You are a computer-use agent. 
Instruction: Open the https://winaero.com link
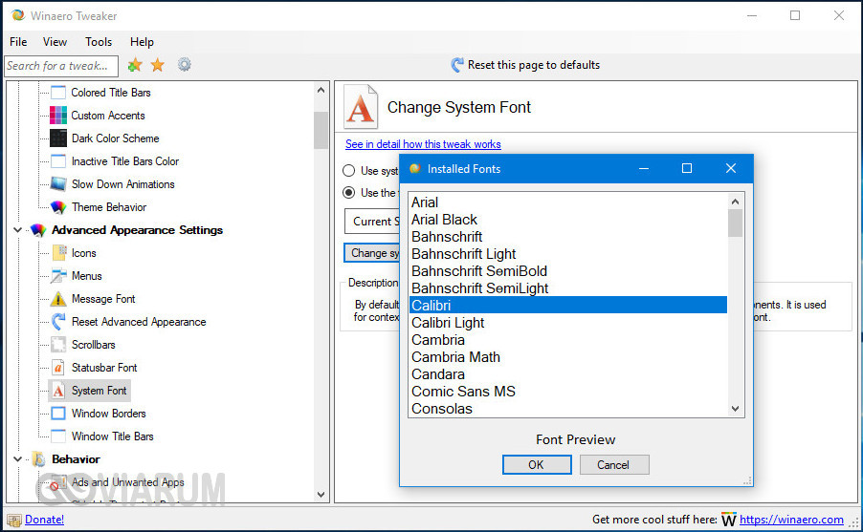(x=791, y=520)
